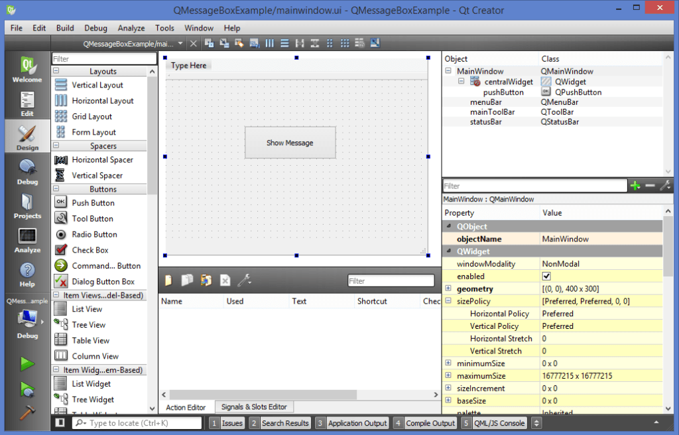Create a new action in the Action Editor
Screen dimensions: 679x435
click(169, 280)
